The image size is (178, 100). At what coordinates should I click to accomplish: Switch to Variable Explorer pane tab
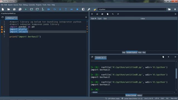132,52
